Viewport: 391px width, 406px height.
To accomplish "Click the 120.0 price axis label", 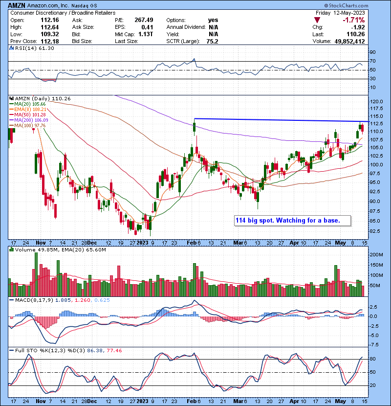I will click(x=376, y=102).
